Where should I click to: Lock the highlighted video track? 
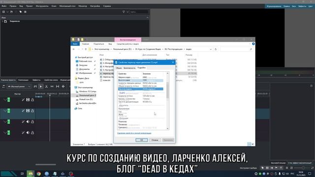(x=32, y=111)
